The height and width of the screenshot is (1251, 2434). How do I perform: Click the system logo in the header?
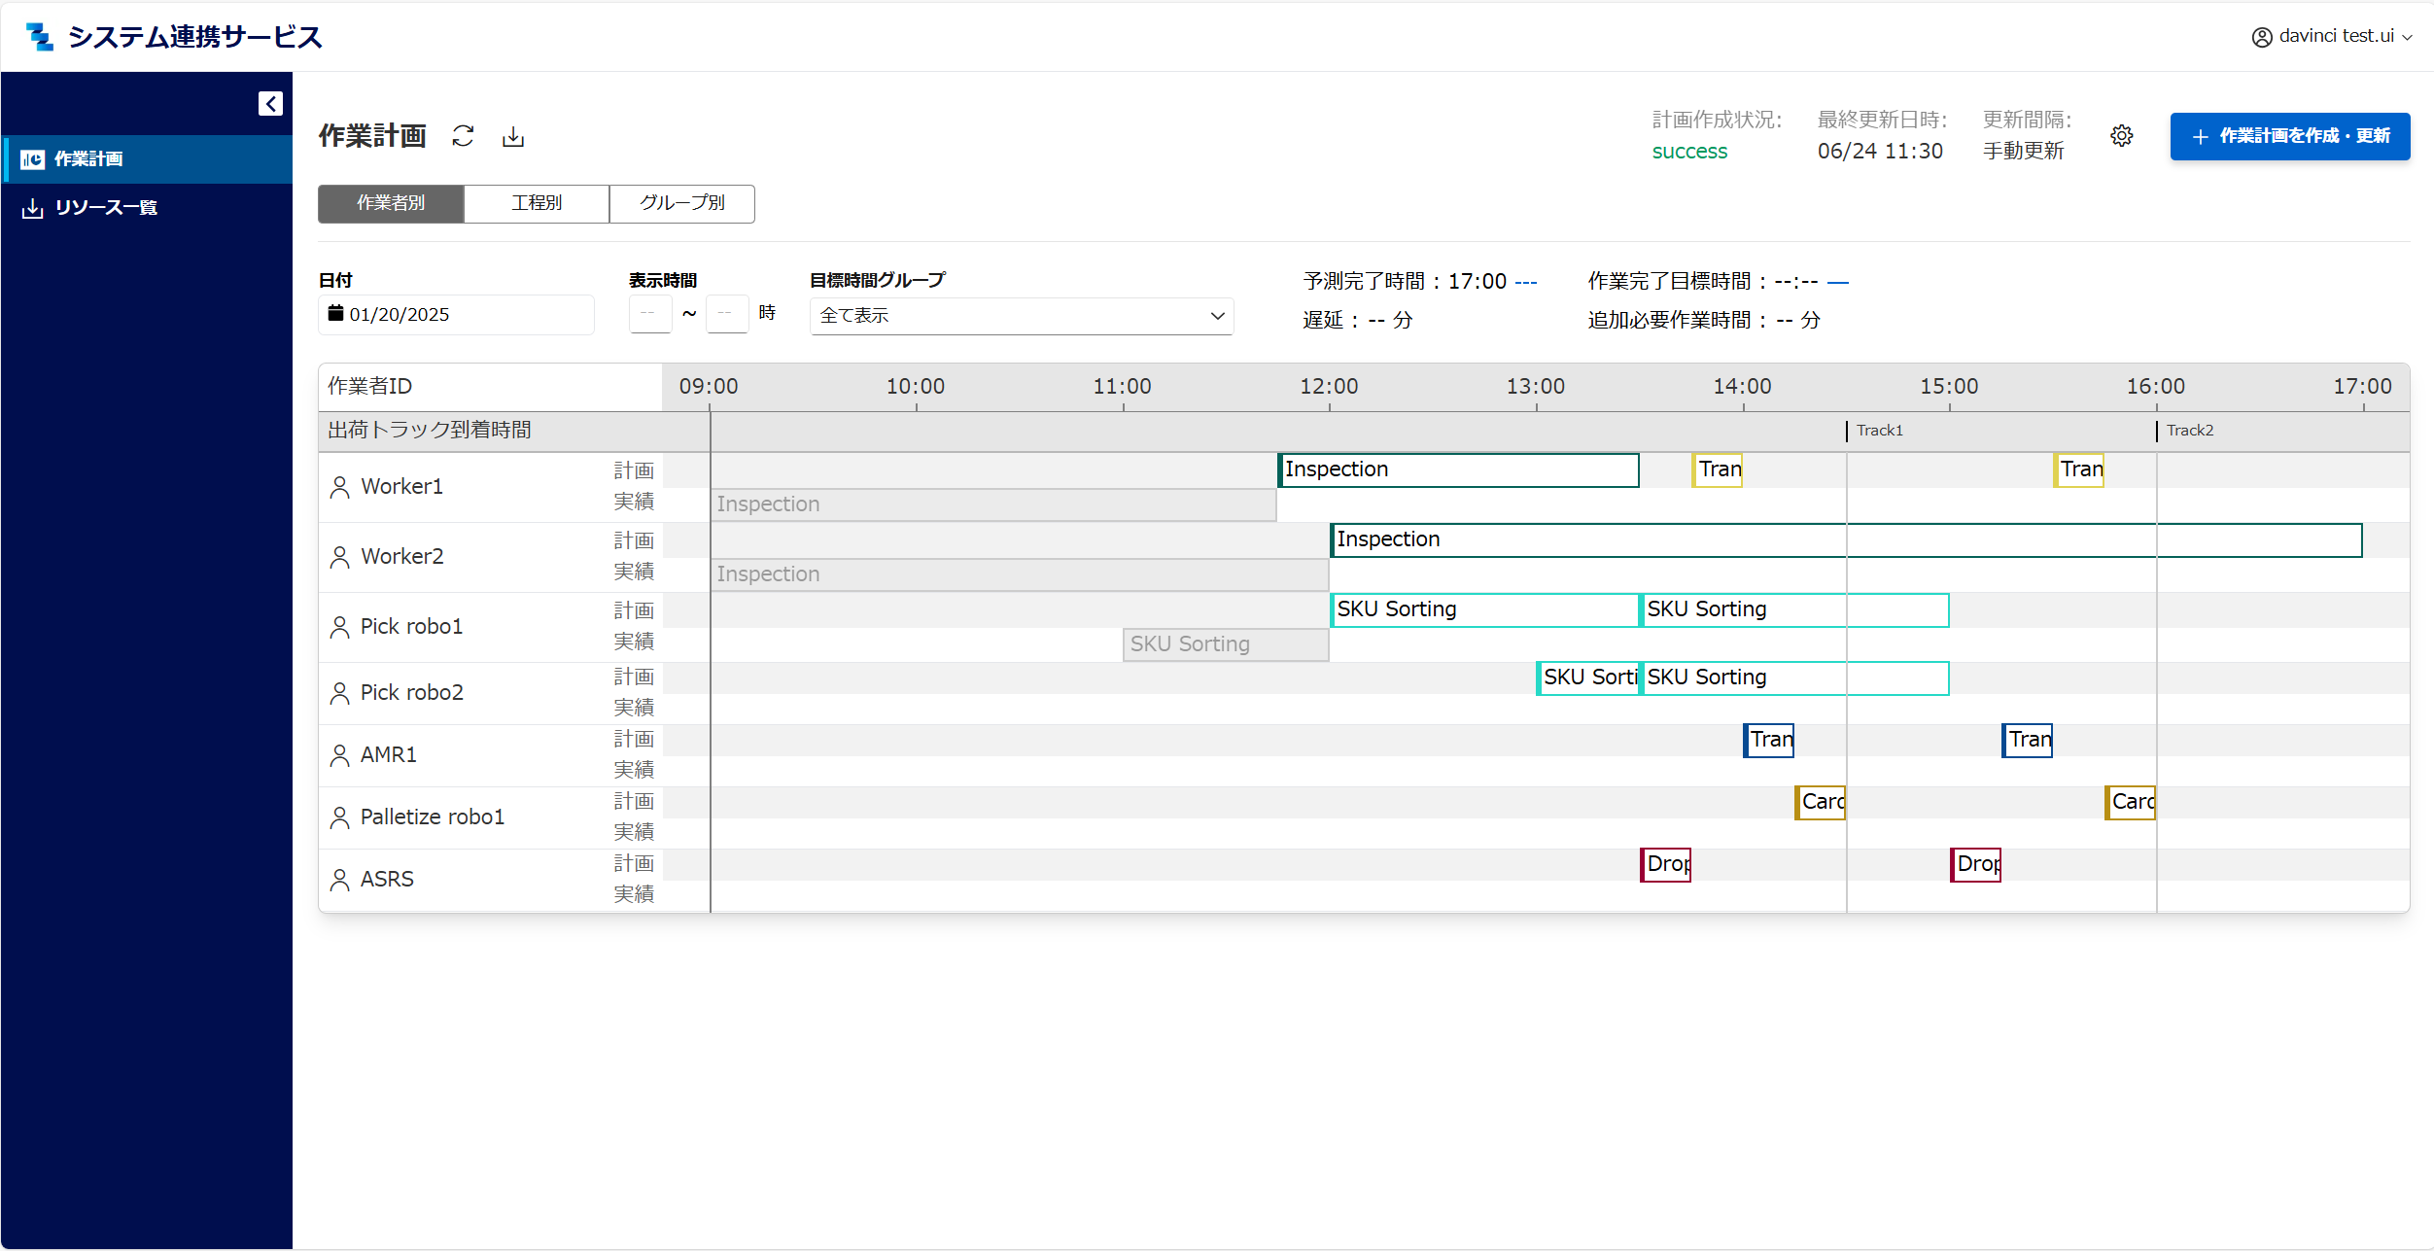(40, 37)
